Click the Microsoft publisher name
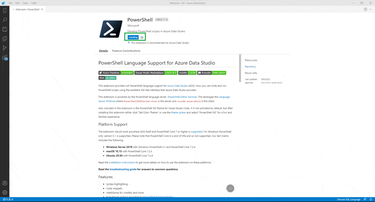This screenshot has width=375, height=202. coord(133,26)
